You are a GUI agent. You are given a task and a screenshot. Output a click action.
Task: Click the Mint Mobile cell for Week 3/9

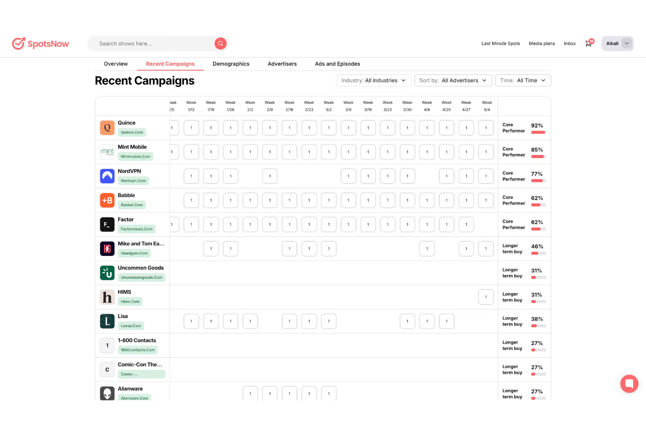click(x=348, y=152)
